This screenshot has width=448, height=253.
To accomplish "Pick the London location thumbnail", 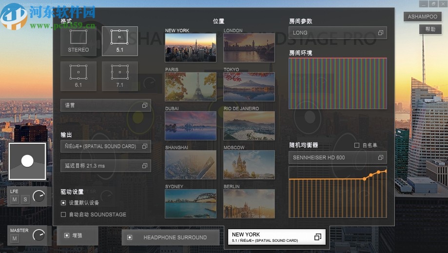I will click(249, 47).
